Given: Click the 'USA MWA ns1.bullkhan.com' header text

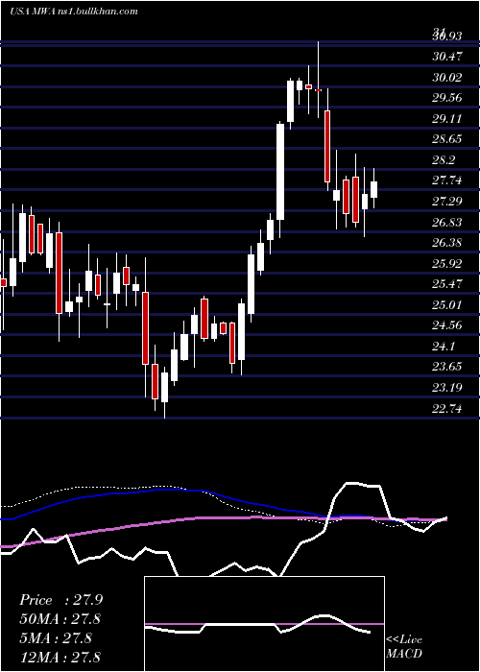Looking at the screenshot, I should coord(74,12).
